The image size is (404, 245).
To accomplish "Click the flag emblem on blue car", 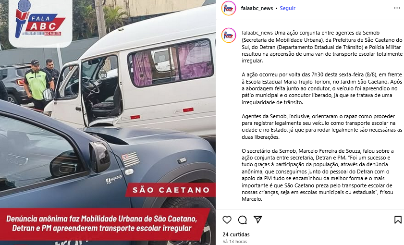I will tap(131, 159).
